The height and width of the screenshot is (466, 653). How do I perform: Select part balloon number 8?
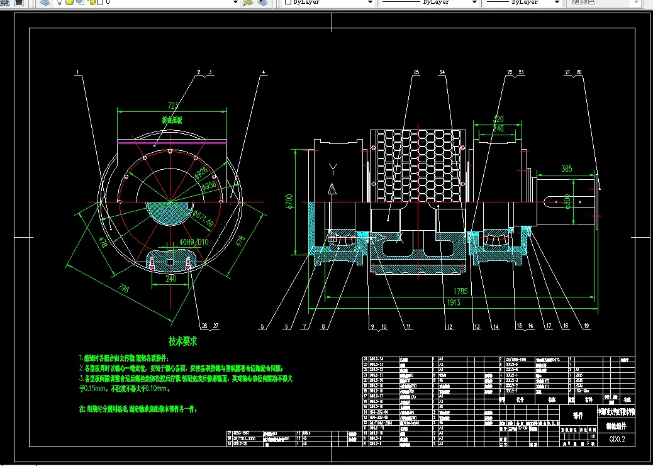click(x=323, y=327)
